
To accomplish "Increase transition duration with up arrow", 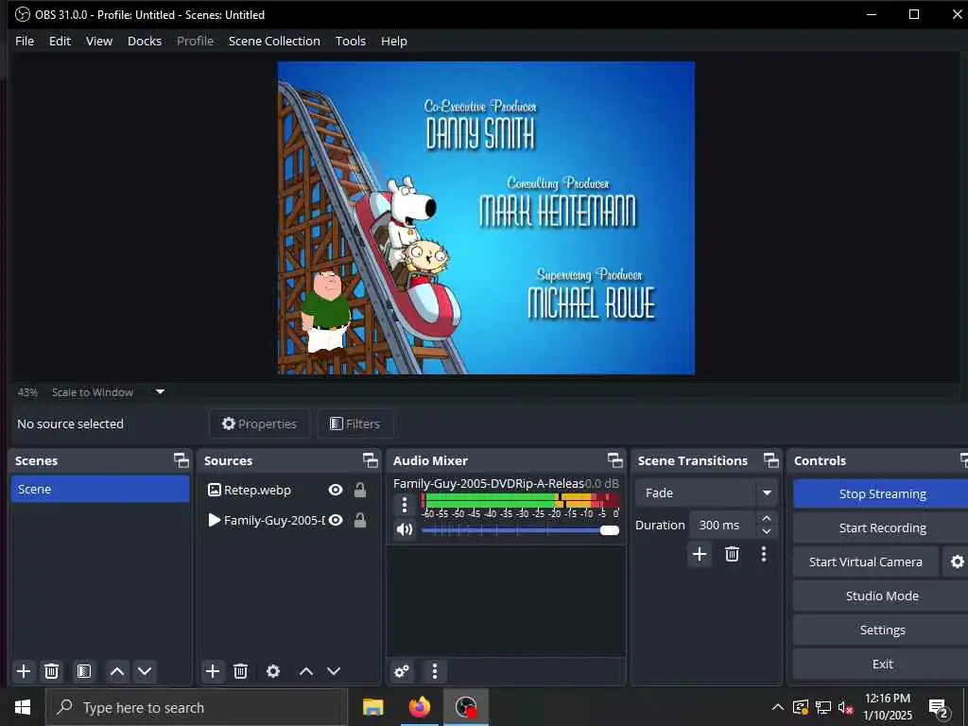I will [767, 518].
